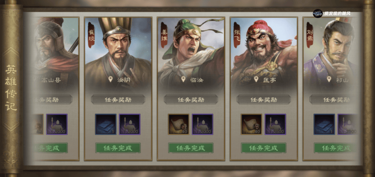The image size is (375, 177).
Task: Tap the location pin next to 临汝
Action: [183, 79]
